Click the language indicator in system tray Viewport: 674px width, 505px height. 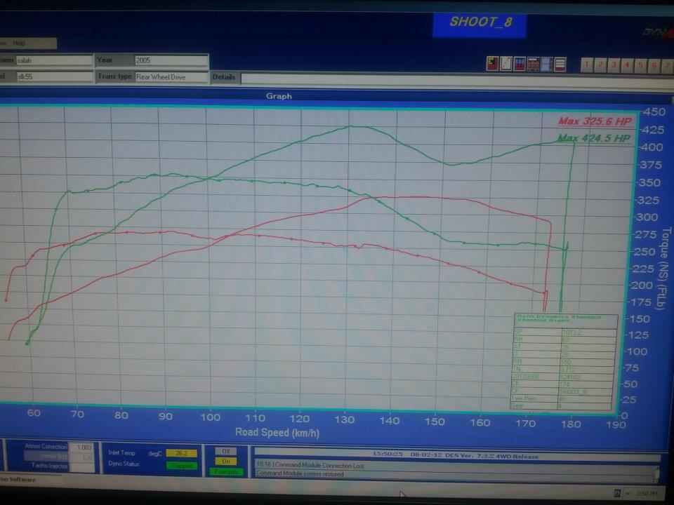616,492
